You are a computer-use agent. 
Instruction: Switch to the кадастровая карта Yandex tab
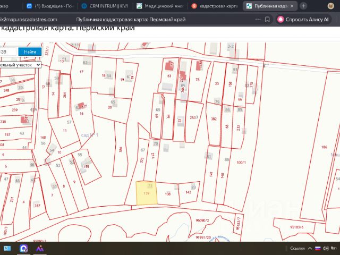[215, 6]
